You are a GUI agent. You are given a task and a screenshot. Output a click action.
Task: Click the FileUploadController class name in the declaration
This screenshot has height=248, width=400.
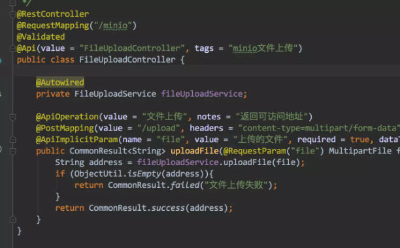coord(127,59)
